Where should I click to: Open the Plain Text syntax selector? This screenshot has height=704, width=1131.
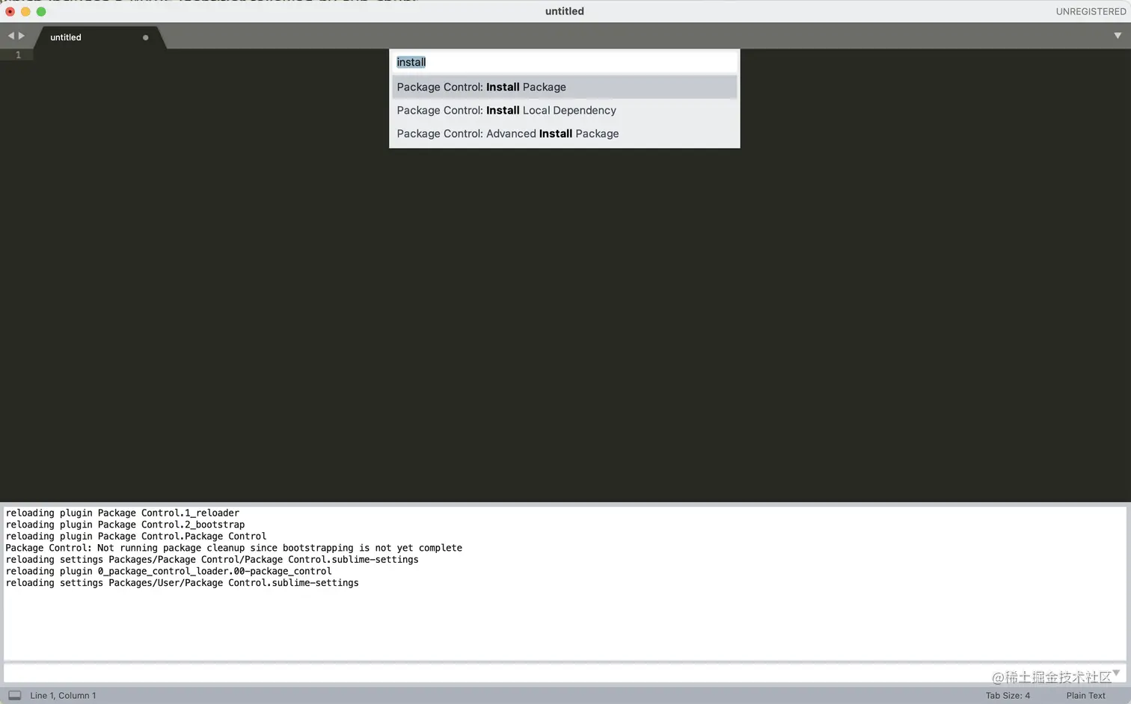(1085, 695)
